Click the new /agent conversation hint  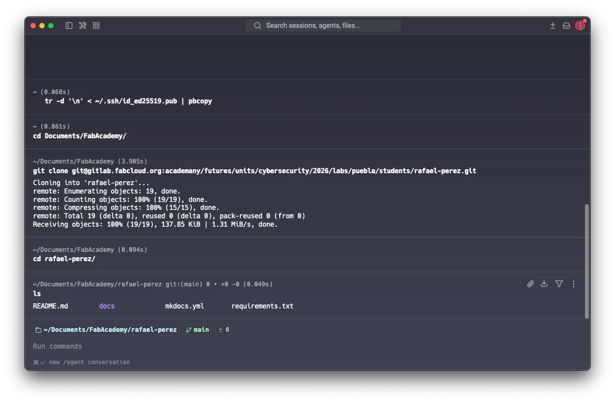click(89, 362)
